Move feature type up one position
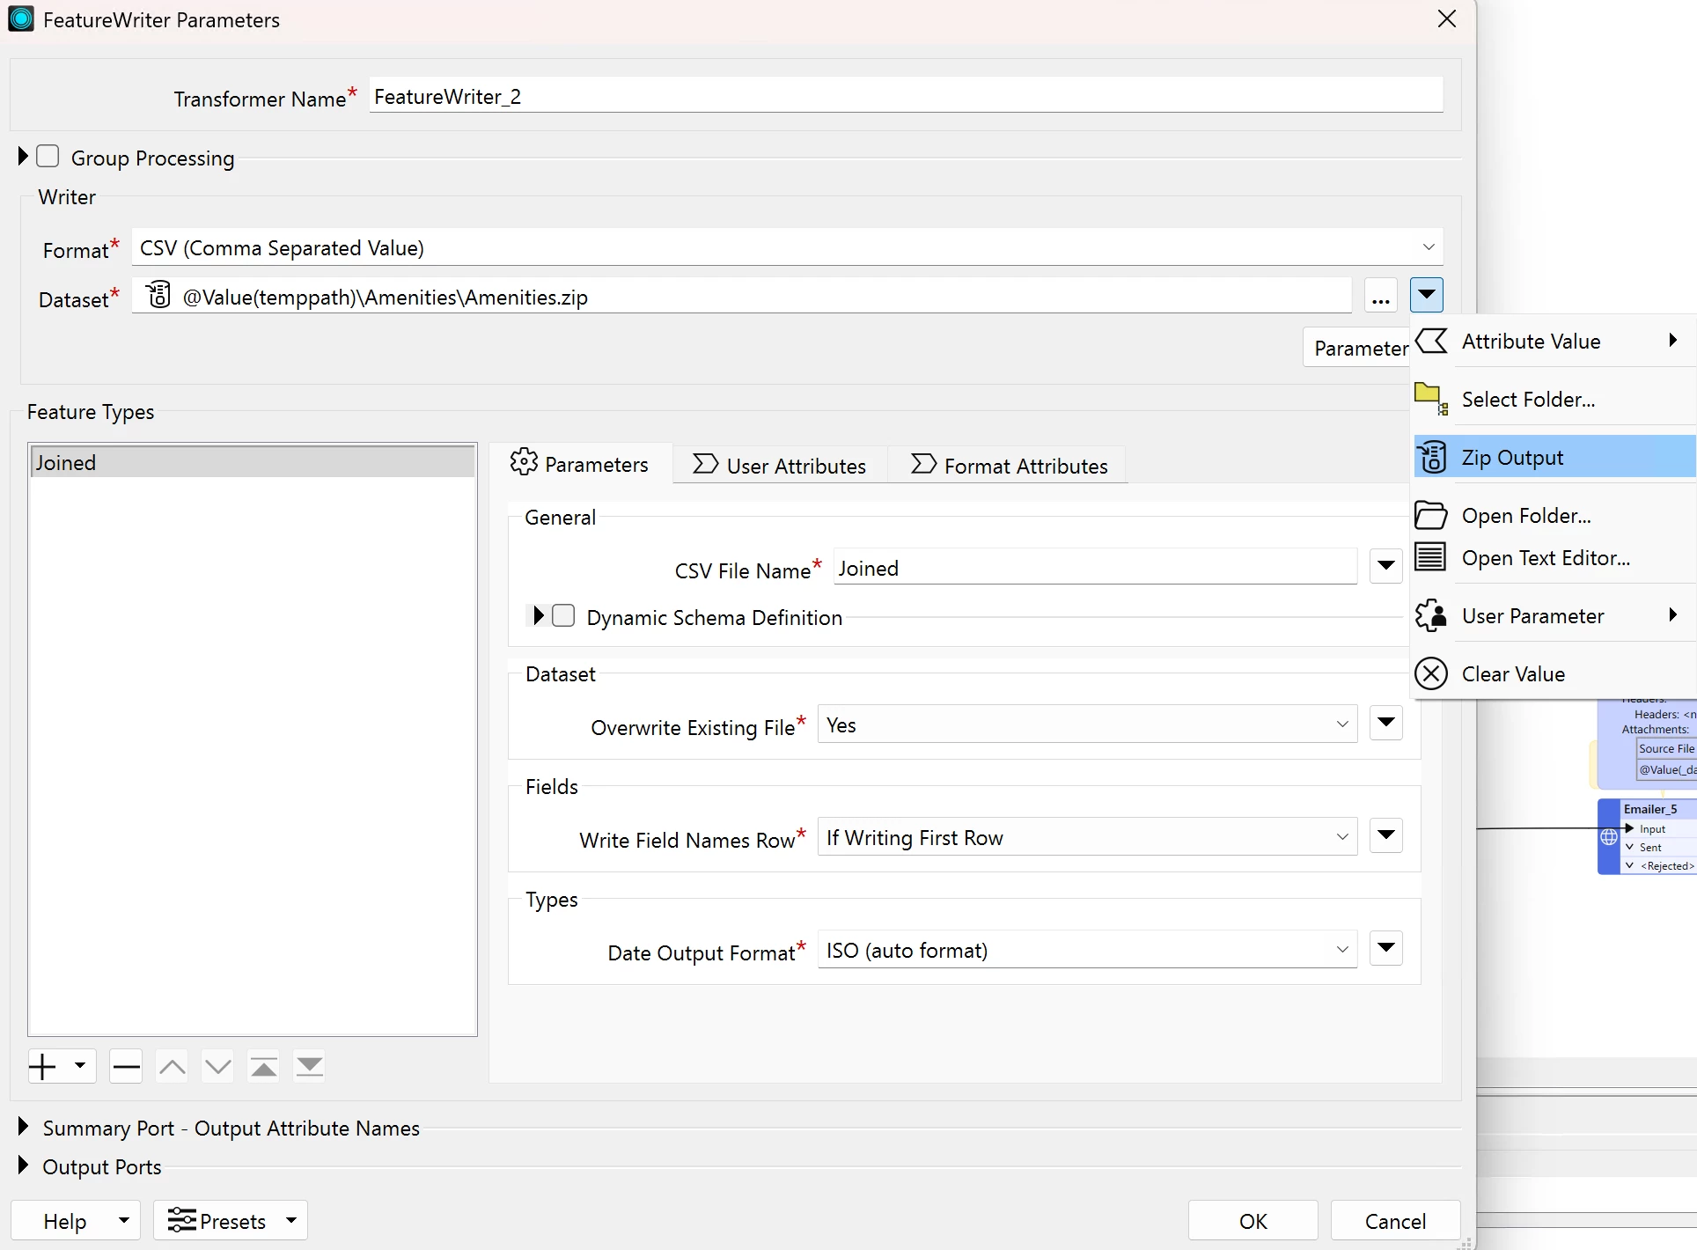The height and width of the screenshot is (1250, 1697). pyautogui.click(x=173, y=1066)
